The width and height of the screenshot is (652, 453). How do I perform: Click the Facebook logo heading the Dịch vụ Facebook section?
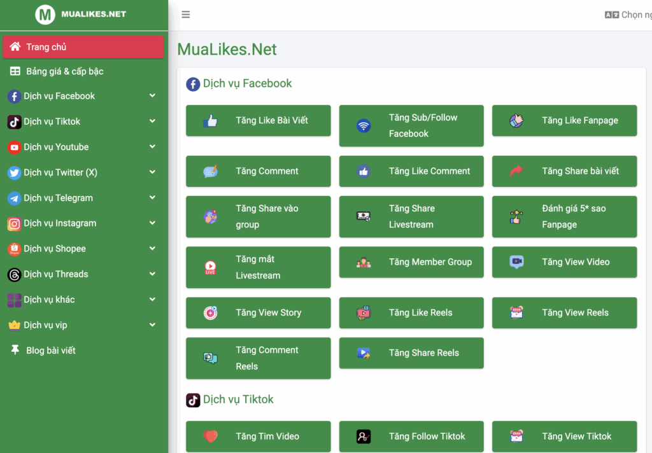193,83
